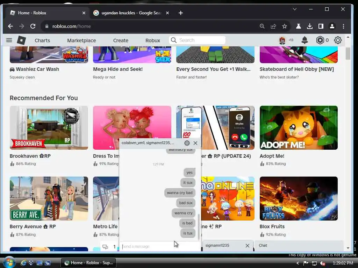The height and width of the screenshot is (268, 358).
Task: Click the Home - Roblox taskbar button
Action: click(x=88, y=263)
